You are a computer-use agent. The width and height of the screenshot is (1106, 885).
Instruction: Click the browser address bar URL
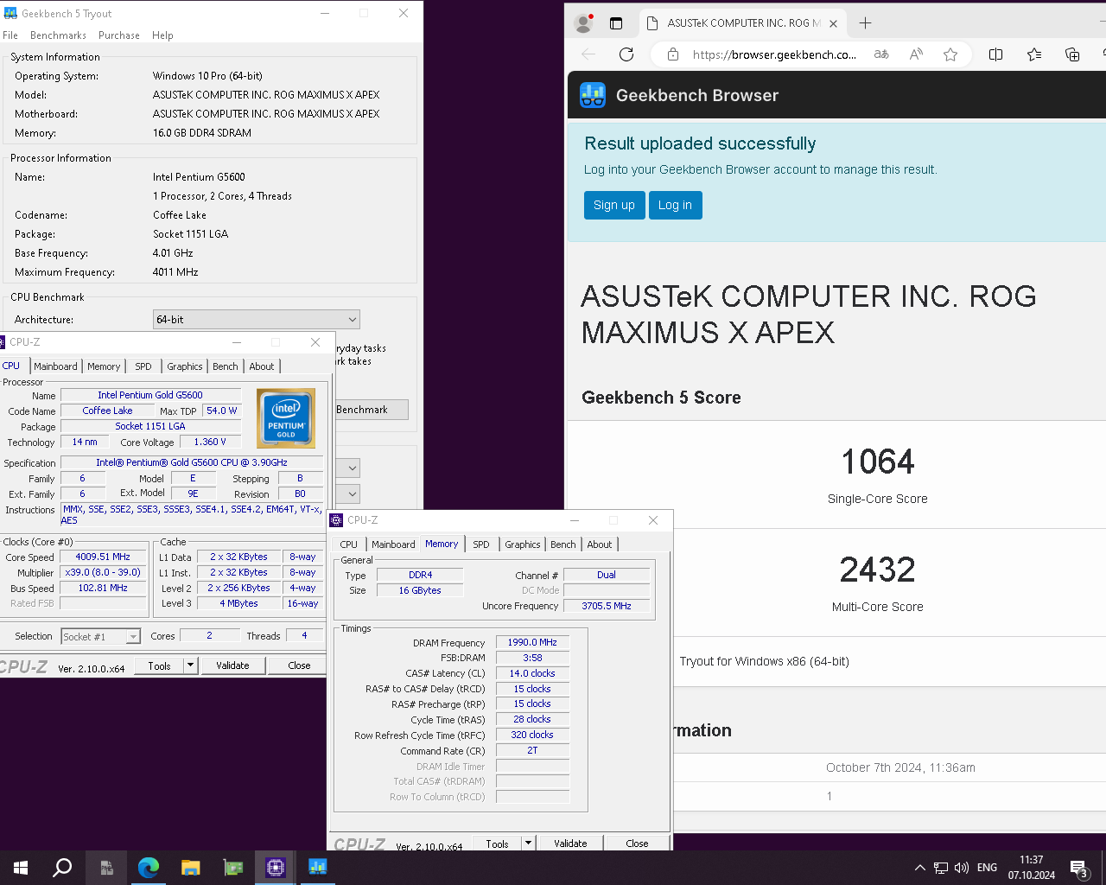click(x=774, y=54)
